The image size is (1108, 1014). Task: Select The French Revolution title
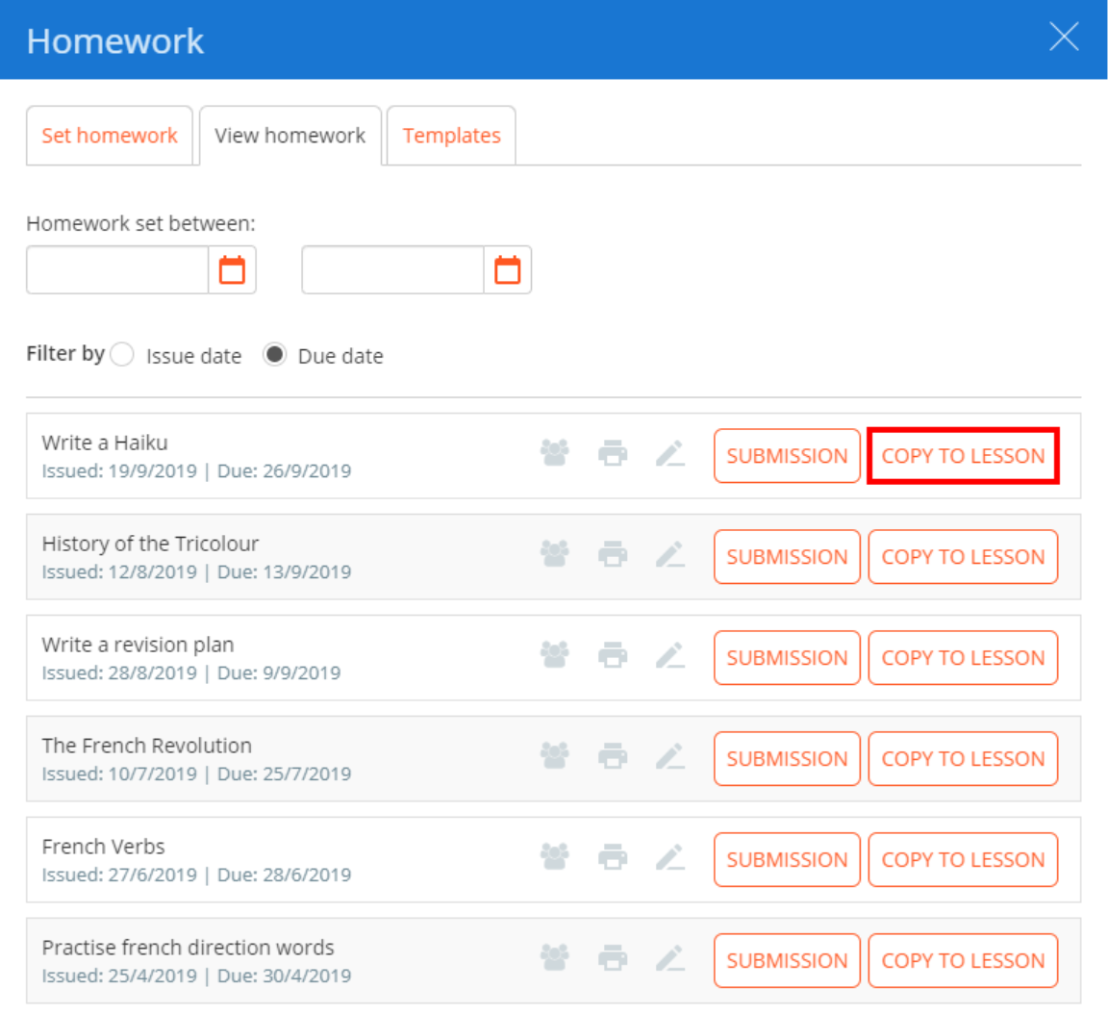(146, 747)
